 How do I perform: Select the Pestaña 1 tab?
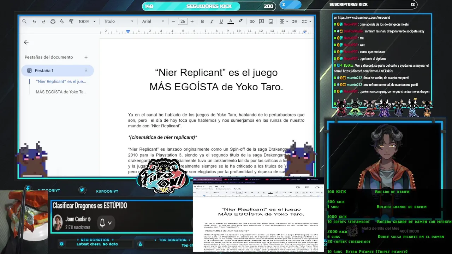click(58, 71)
